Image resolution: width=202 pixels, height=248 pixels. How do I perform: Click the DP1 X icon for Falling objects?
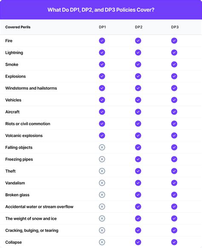[x=102, y=147]
